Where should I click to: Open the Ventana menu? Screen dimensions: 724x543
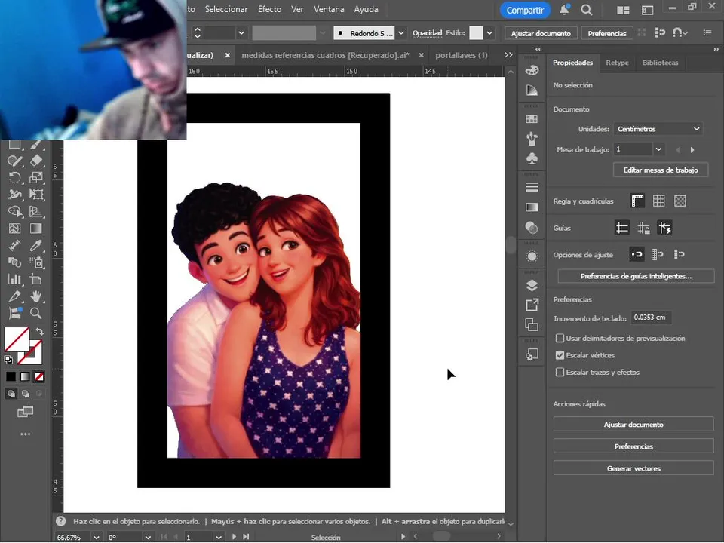[x=329, y=9]
